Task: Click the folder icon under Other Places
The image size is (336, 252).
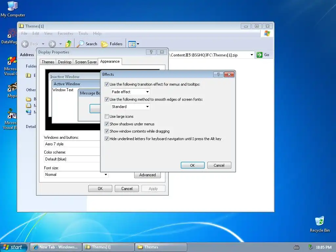Action: [x=29, y=99]
